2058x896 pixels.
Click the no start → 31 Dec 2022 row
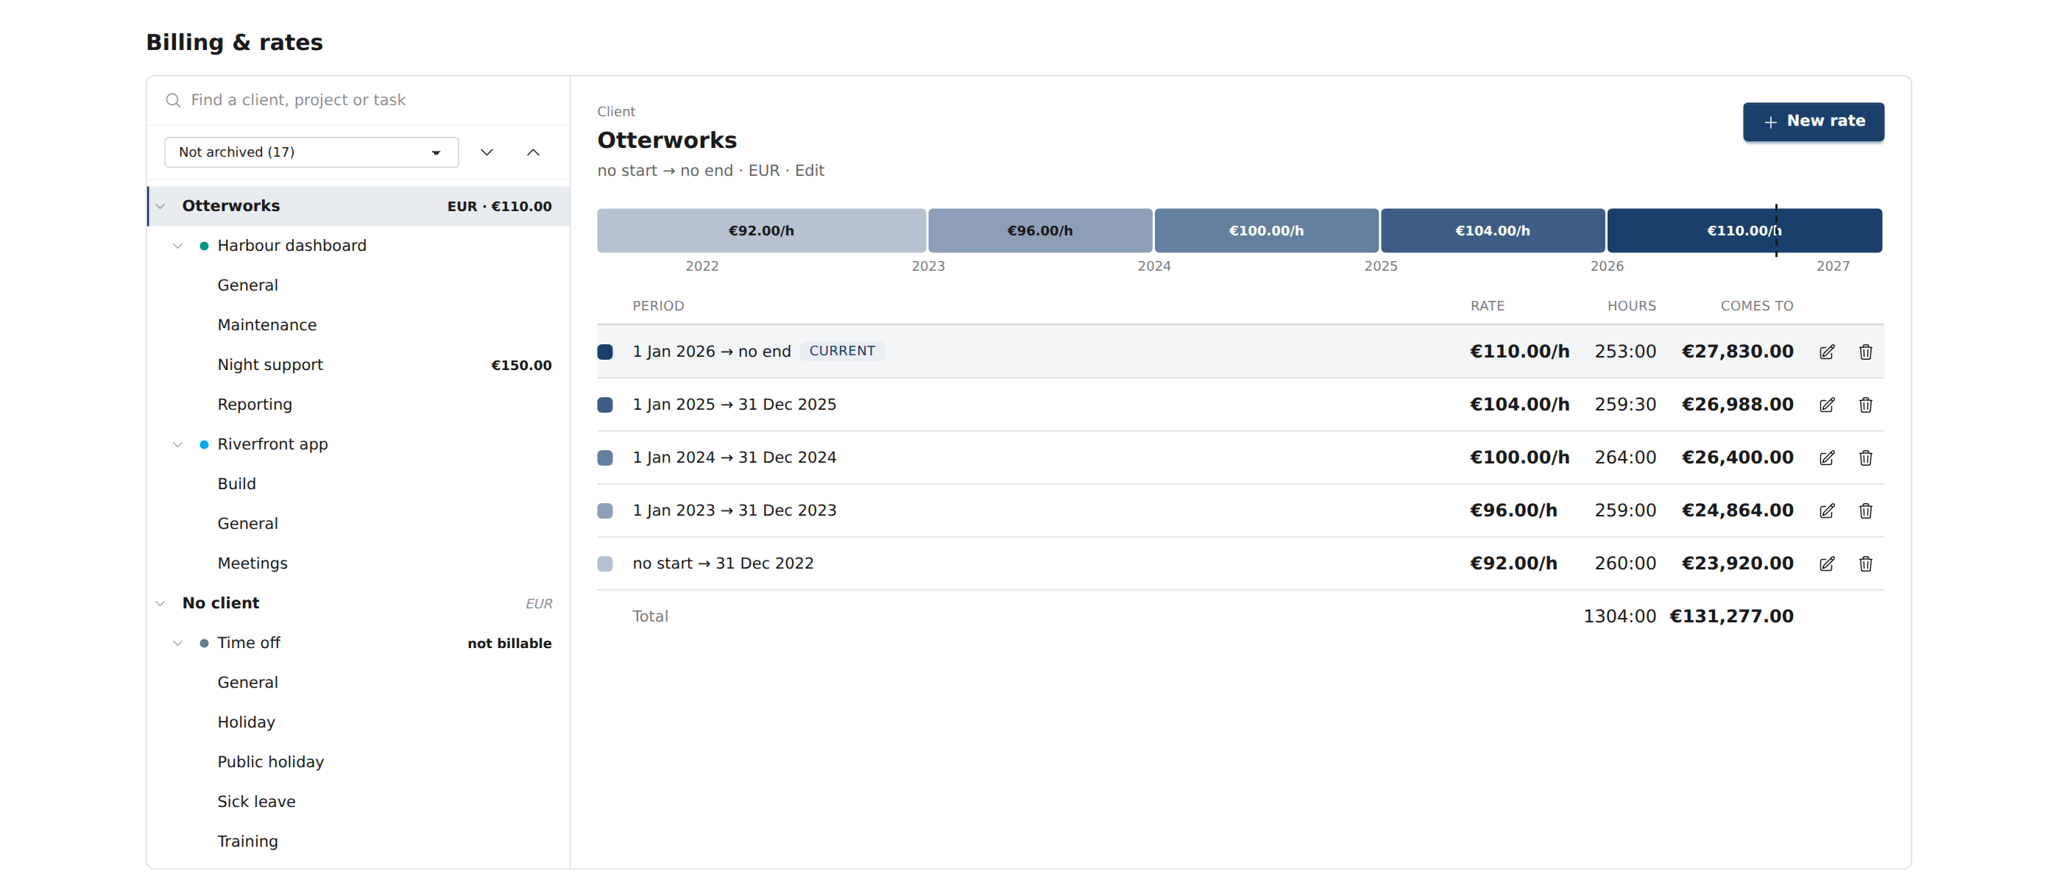click(x=1240, y=563)
